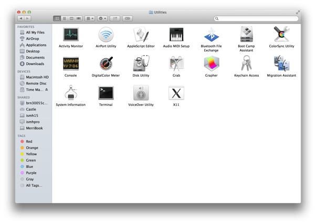The width and height of the screenshot is (316, 224).
Task: Eject the Time Machine volume
Action: pyautogui.click(x=47, y=89)
